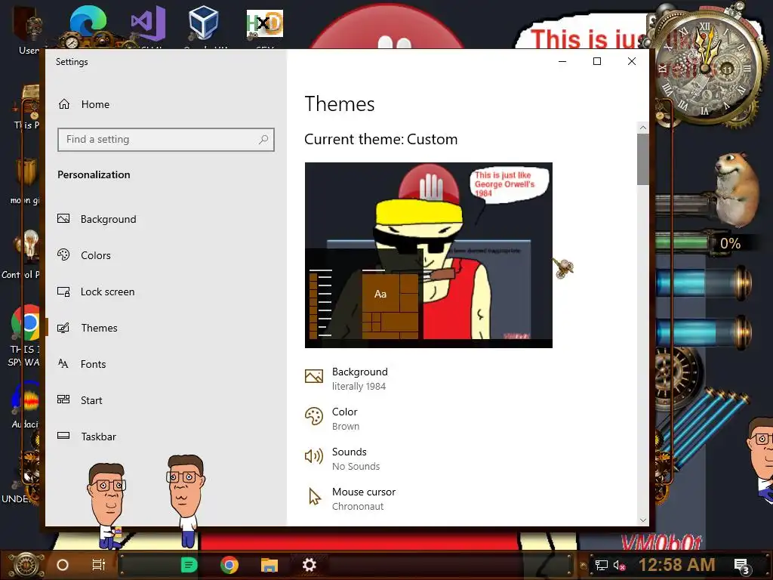The width and height of the screenshot is (773, 580).
Task: Click the Find a setting search box
Action: tap(165, 140)
